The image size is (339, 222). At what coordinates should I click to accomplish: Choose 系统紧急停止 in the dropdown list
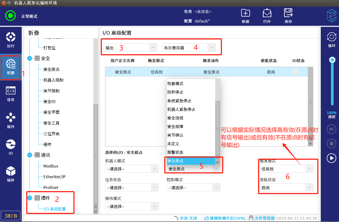pos(179,101)
